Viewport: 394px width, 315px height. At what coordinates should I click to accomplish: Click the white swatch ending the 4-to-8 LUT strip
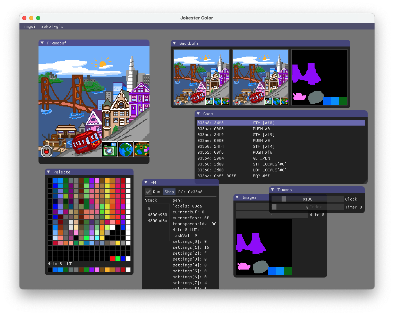click(x=128, y=270)
